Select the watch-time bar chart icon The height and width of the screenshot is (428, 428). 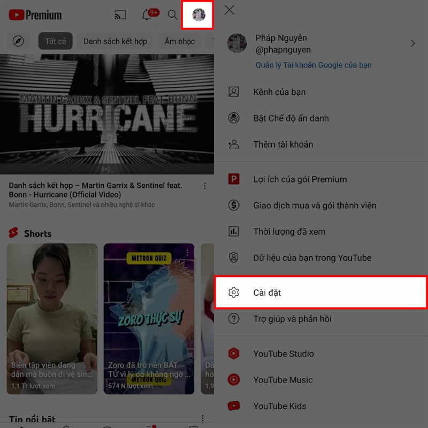(234, 232)
